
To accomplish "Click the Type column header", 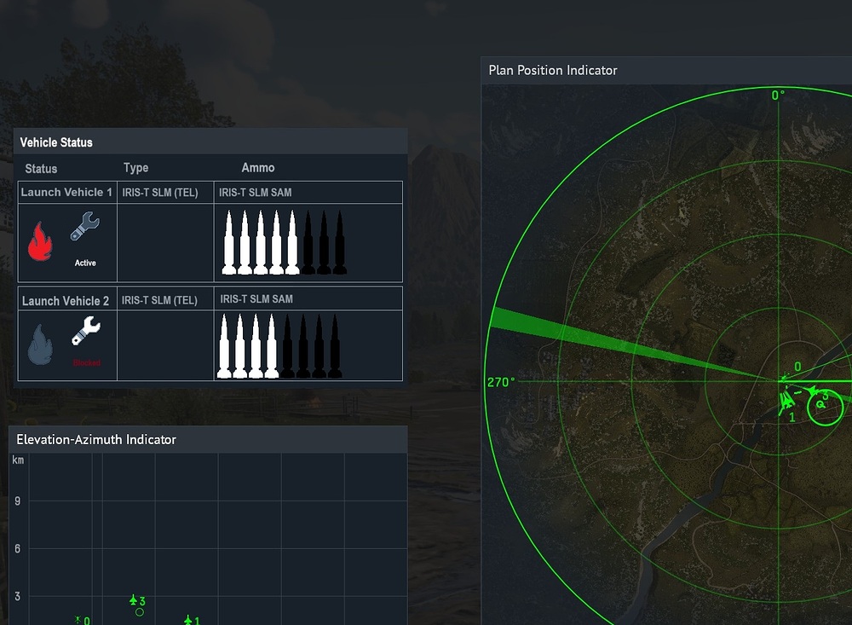I will tap(135, 168).
